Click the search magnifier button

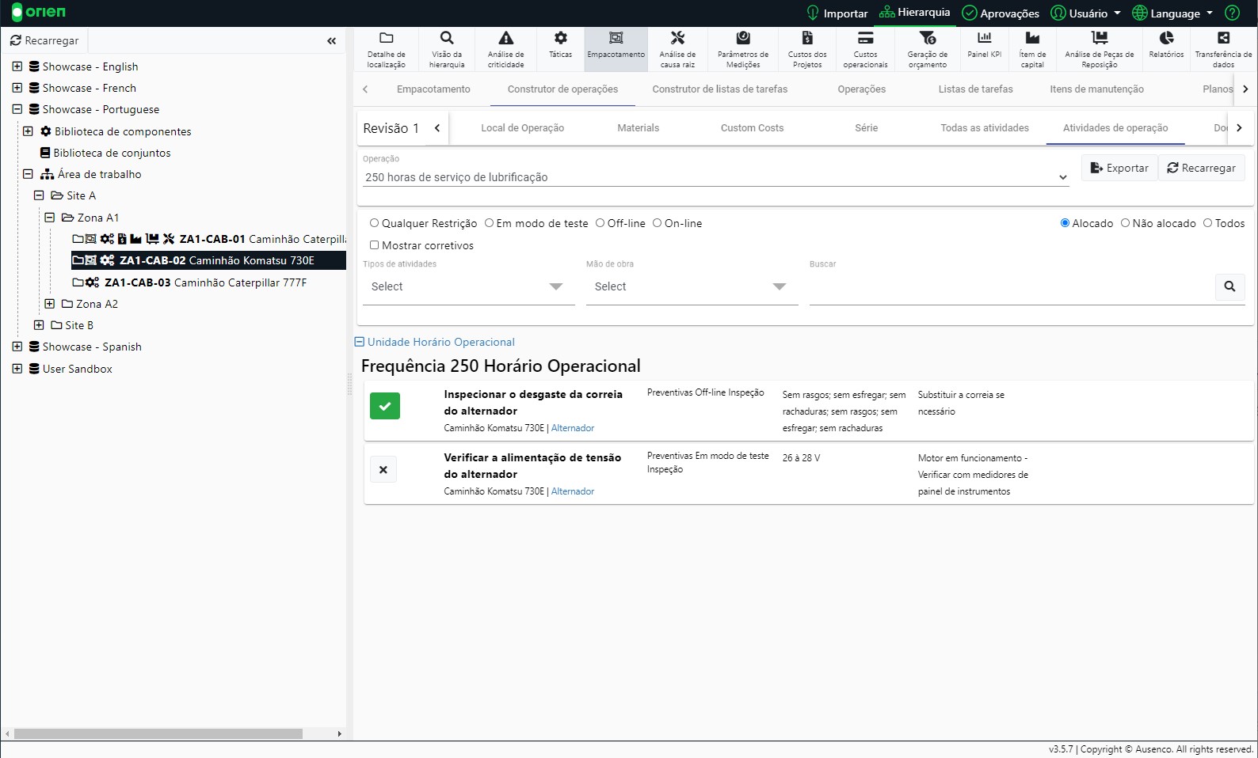[1229, 286]
